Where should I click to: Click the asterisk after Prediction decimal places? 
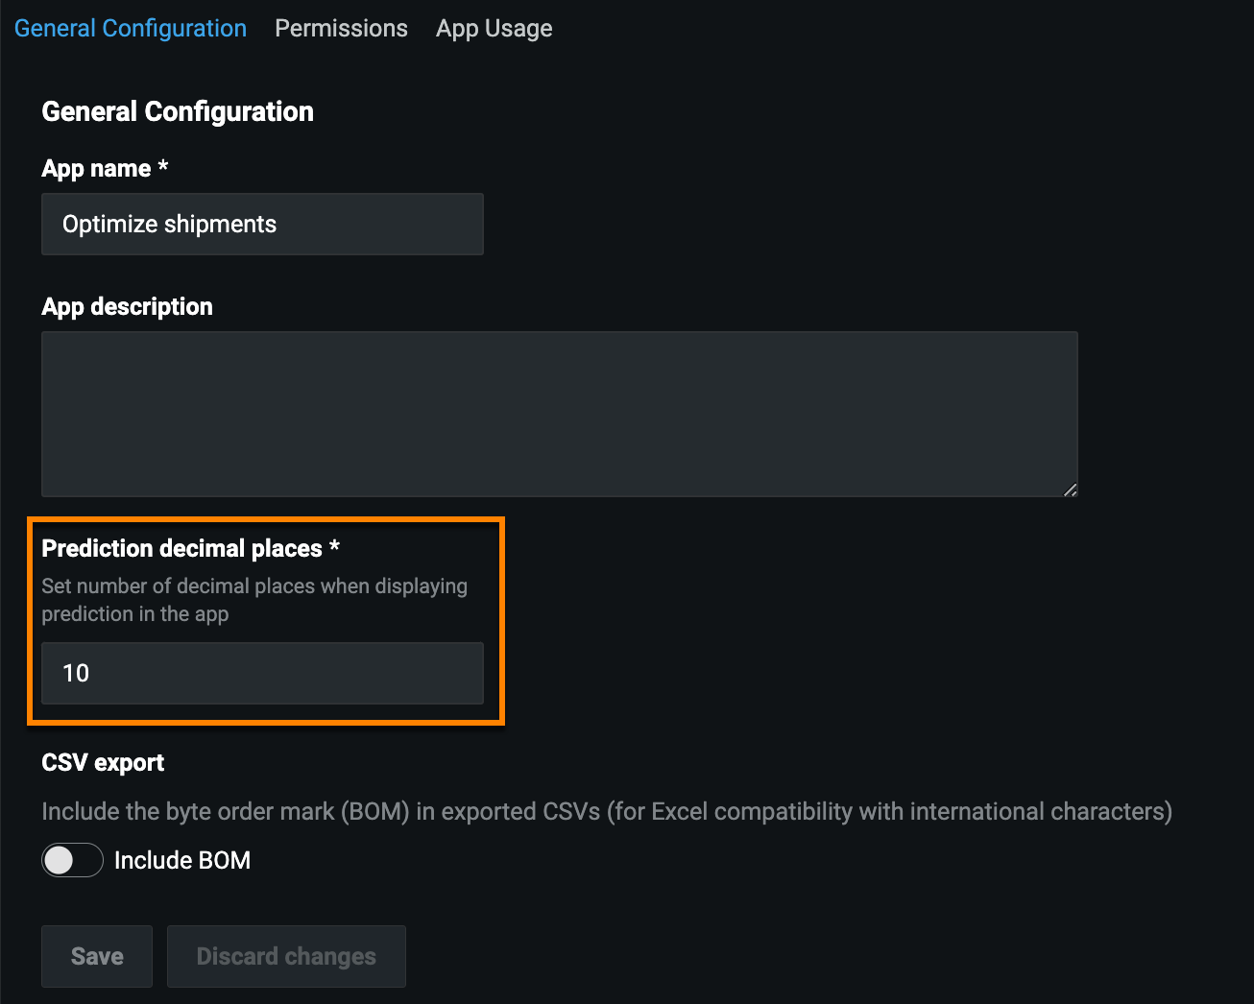click(x=334, y=546)
